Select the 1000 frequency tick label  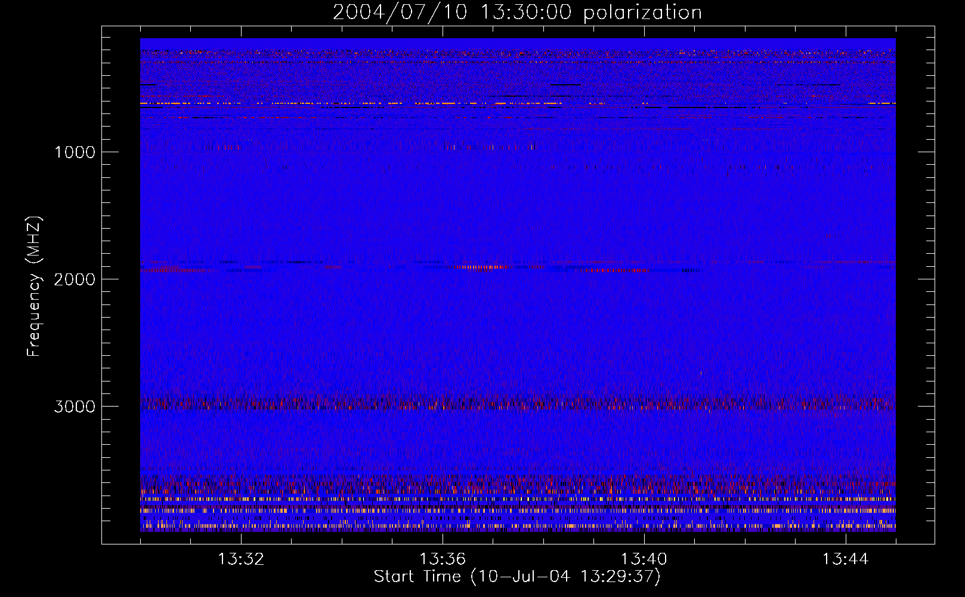(x=75, y=152)
